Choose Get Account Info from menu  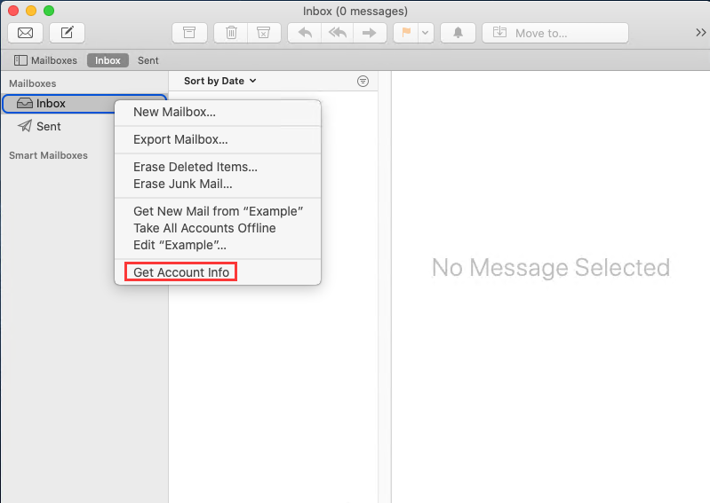(x=181, y=272)
